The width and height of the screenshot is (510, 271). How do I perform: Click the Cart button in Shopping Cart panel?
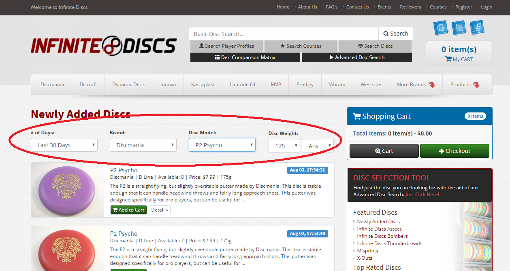click(x=384, y=151)
